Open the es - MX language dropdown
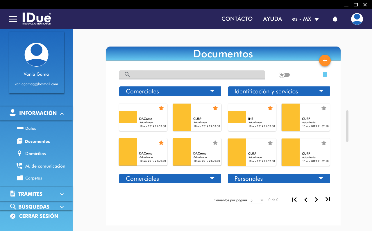 pos(305,19)
